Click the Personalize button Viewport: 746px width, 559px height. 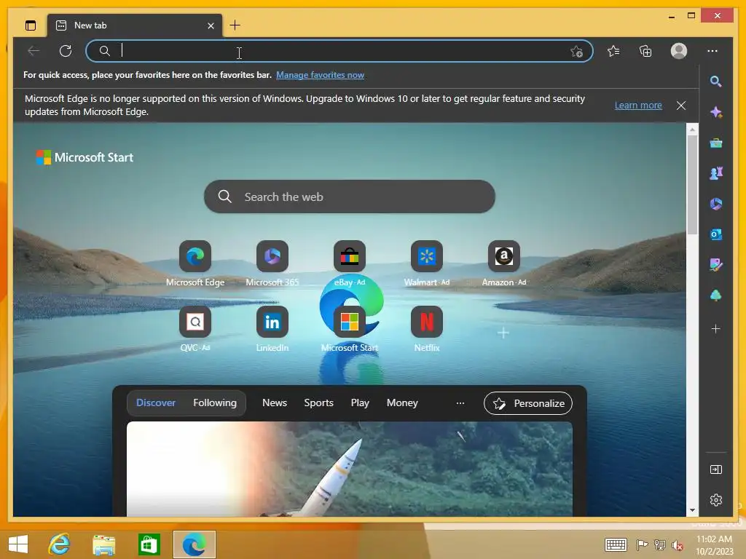coord(528,403)
